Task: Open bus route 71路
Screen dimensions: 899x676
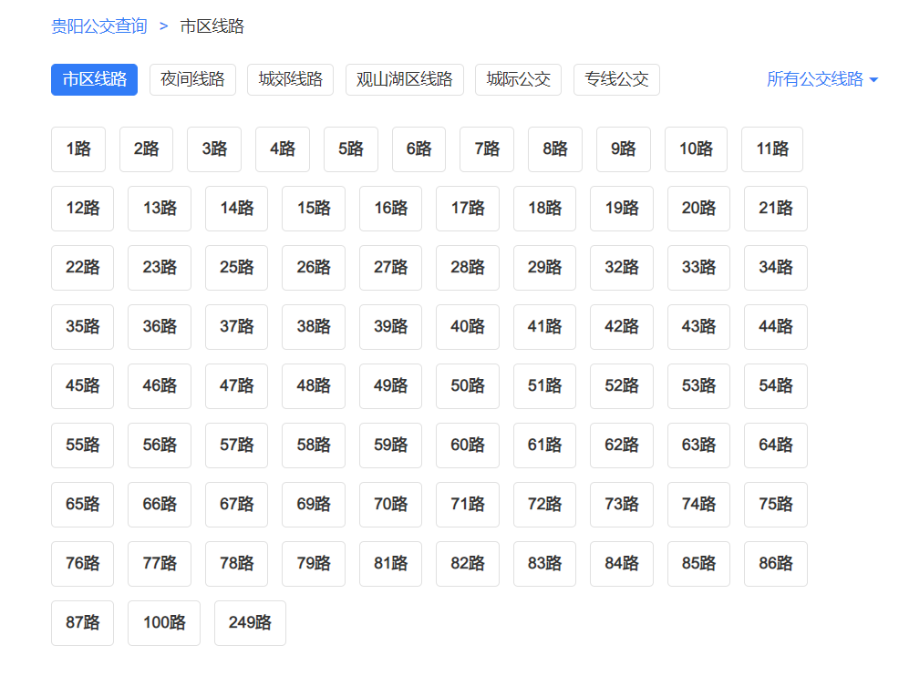Action: click(467, 505)
